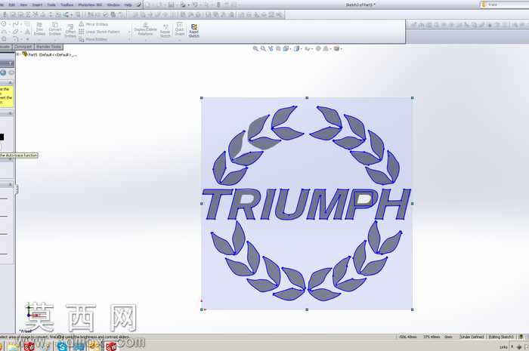This screenshot has width=529, height=351.
Task: Open the Skype icon in the taskbar
Action: 62,346
